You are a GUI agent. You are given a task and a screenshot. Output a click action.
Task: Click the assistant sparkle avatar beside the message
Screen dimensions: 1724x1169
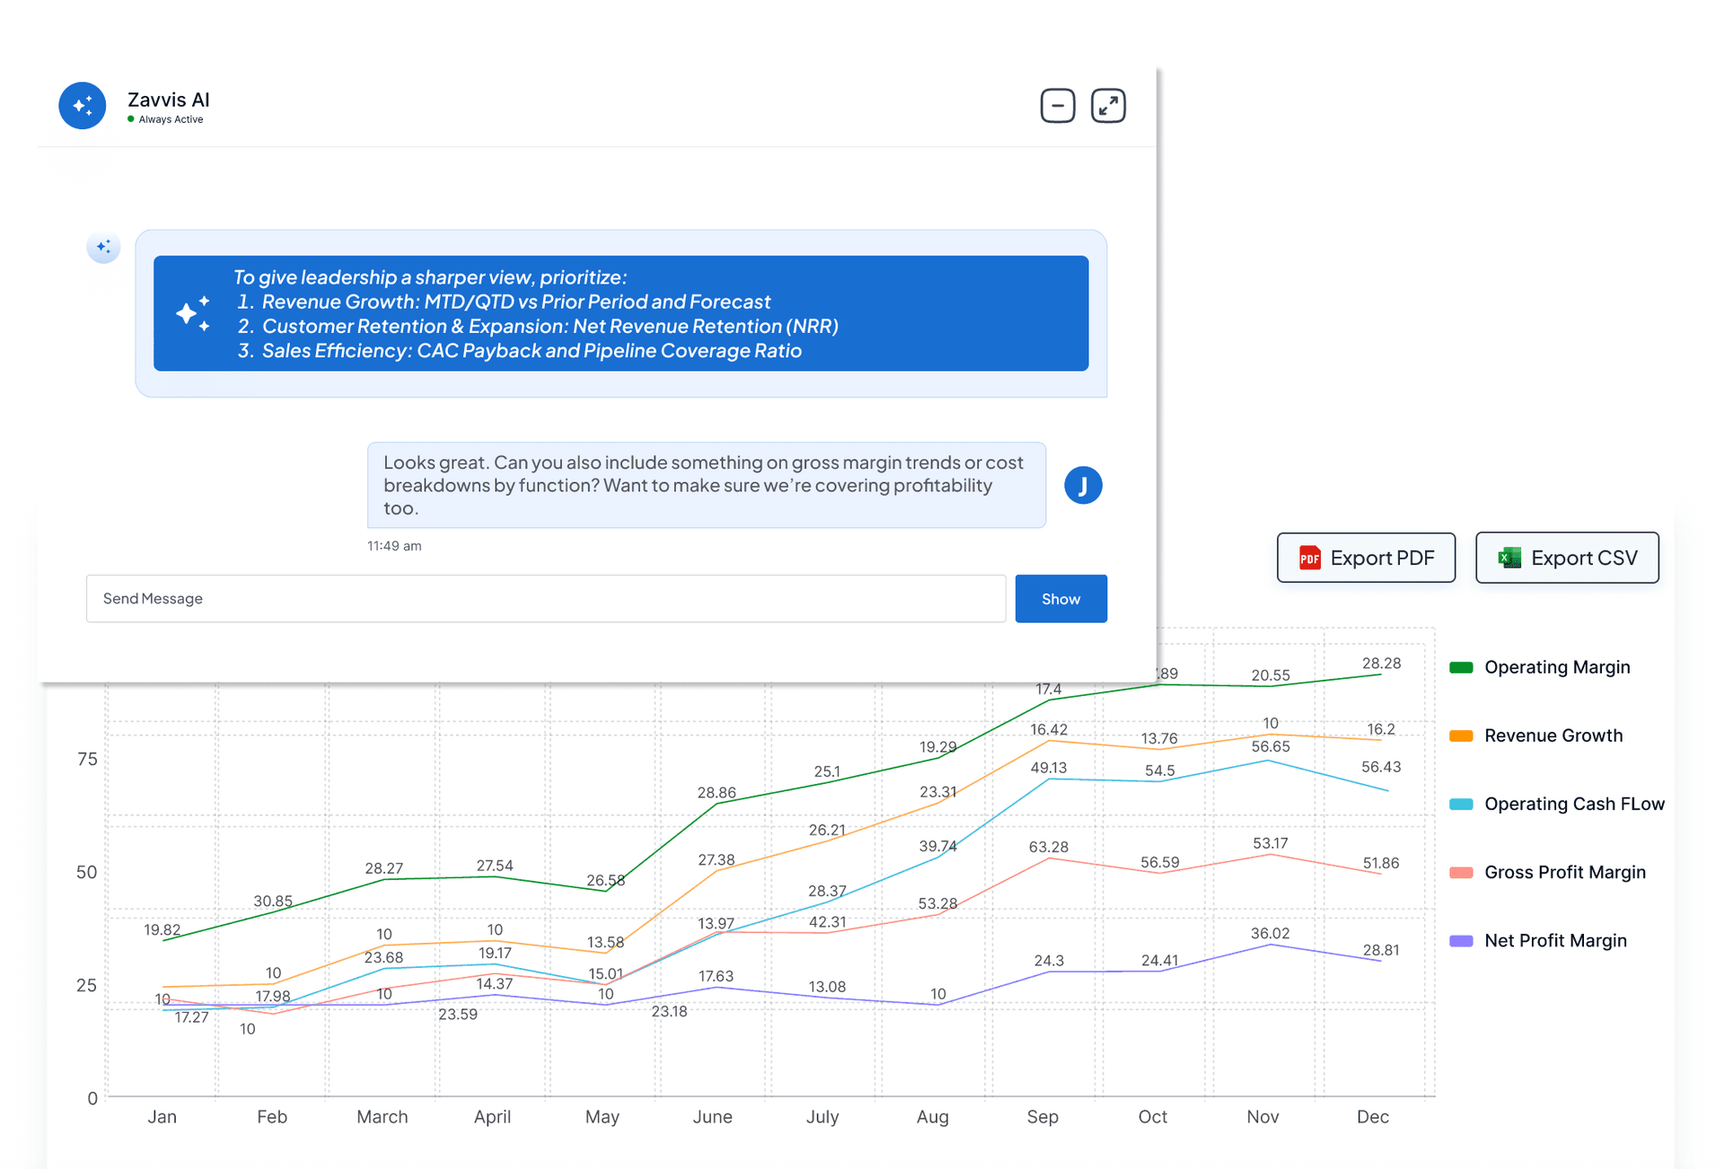click(104, 247)
